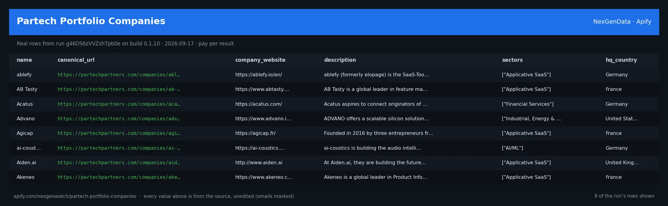
Task: Click the 'sectors' column header
Action: pos(512,60)
